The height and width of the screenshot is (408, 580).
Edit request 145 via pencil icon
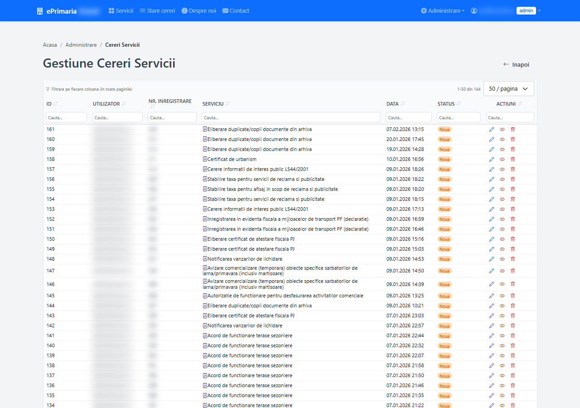click(492, 296)
